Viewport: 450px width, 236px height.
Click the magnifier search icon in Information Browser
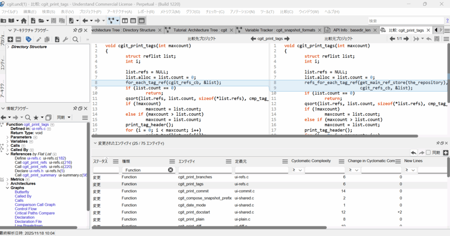(x=28, y=118)
